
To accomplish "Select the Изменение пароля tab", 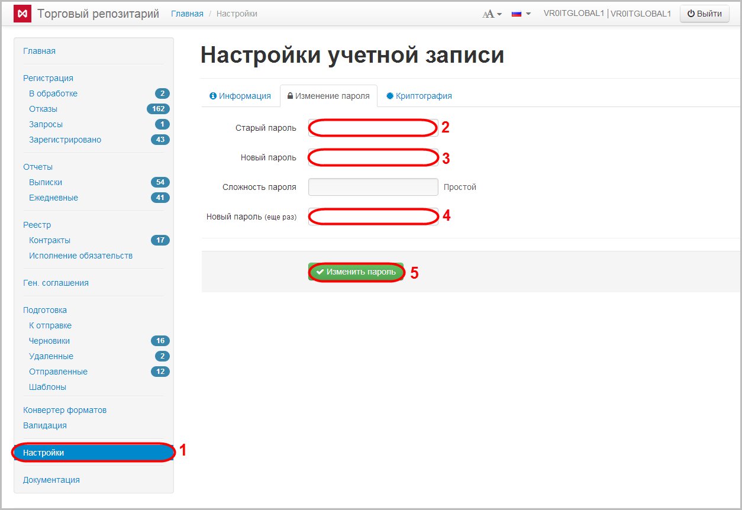I will click(x=328, y=96).
